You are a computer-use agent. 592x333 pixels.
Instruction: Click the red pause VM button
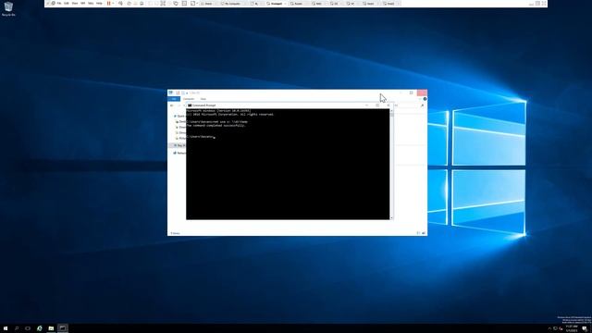109,4
